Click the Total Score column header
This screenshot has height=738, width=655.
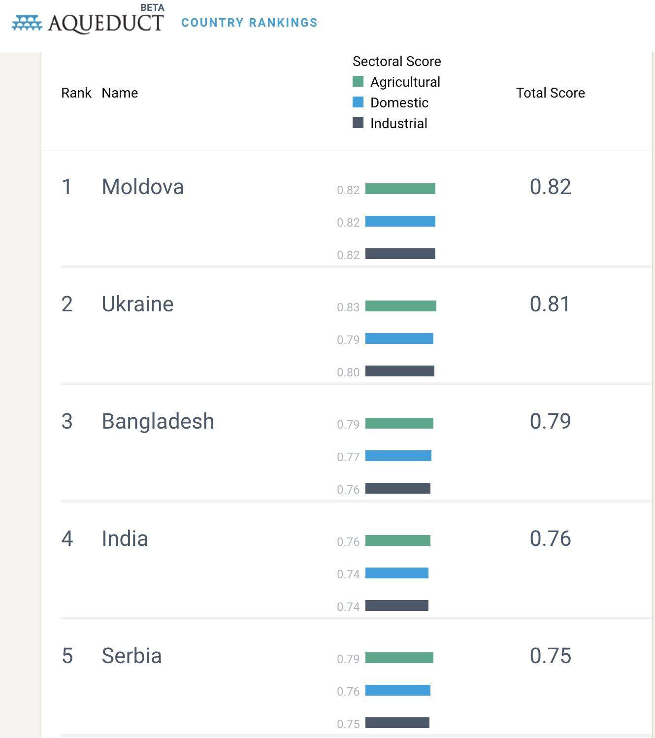click(x=550, y=93)
